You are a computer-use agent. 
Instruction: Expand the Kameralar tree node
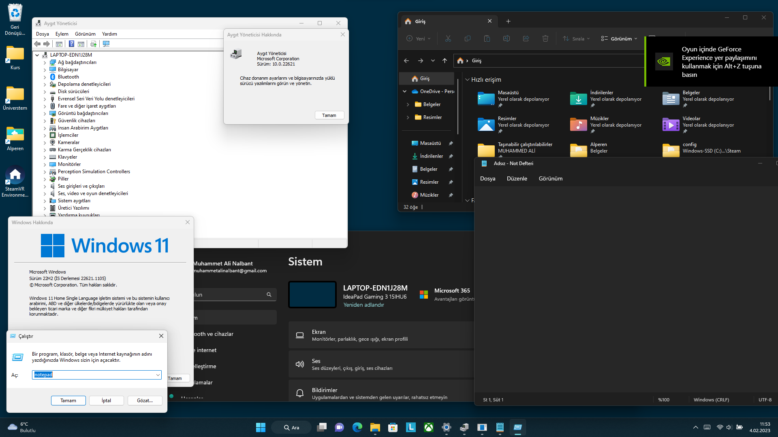click(45, 142)
